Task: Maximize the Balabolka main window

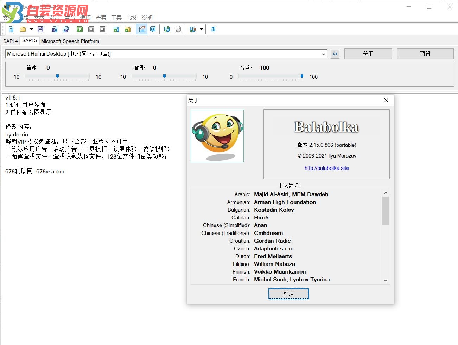Action: 429,6
